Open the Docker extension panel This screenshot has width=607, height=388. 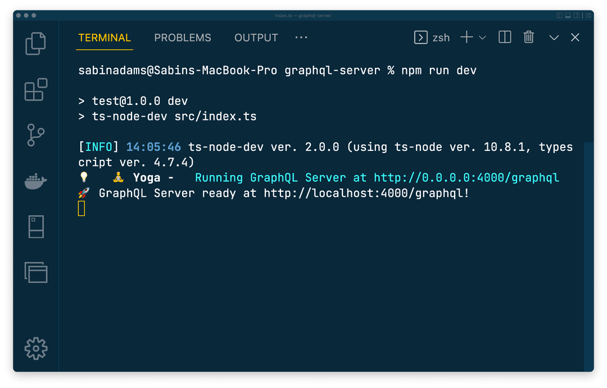[35, 181]
